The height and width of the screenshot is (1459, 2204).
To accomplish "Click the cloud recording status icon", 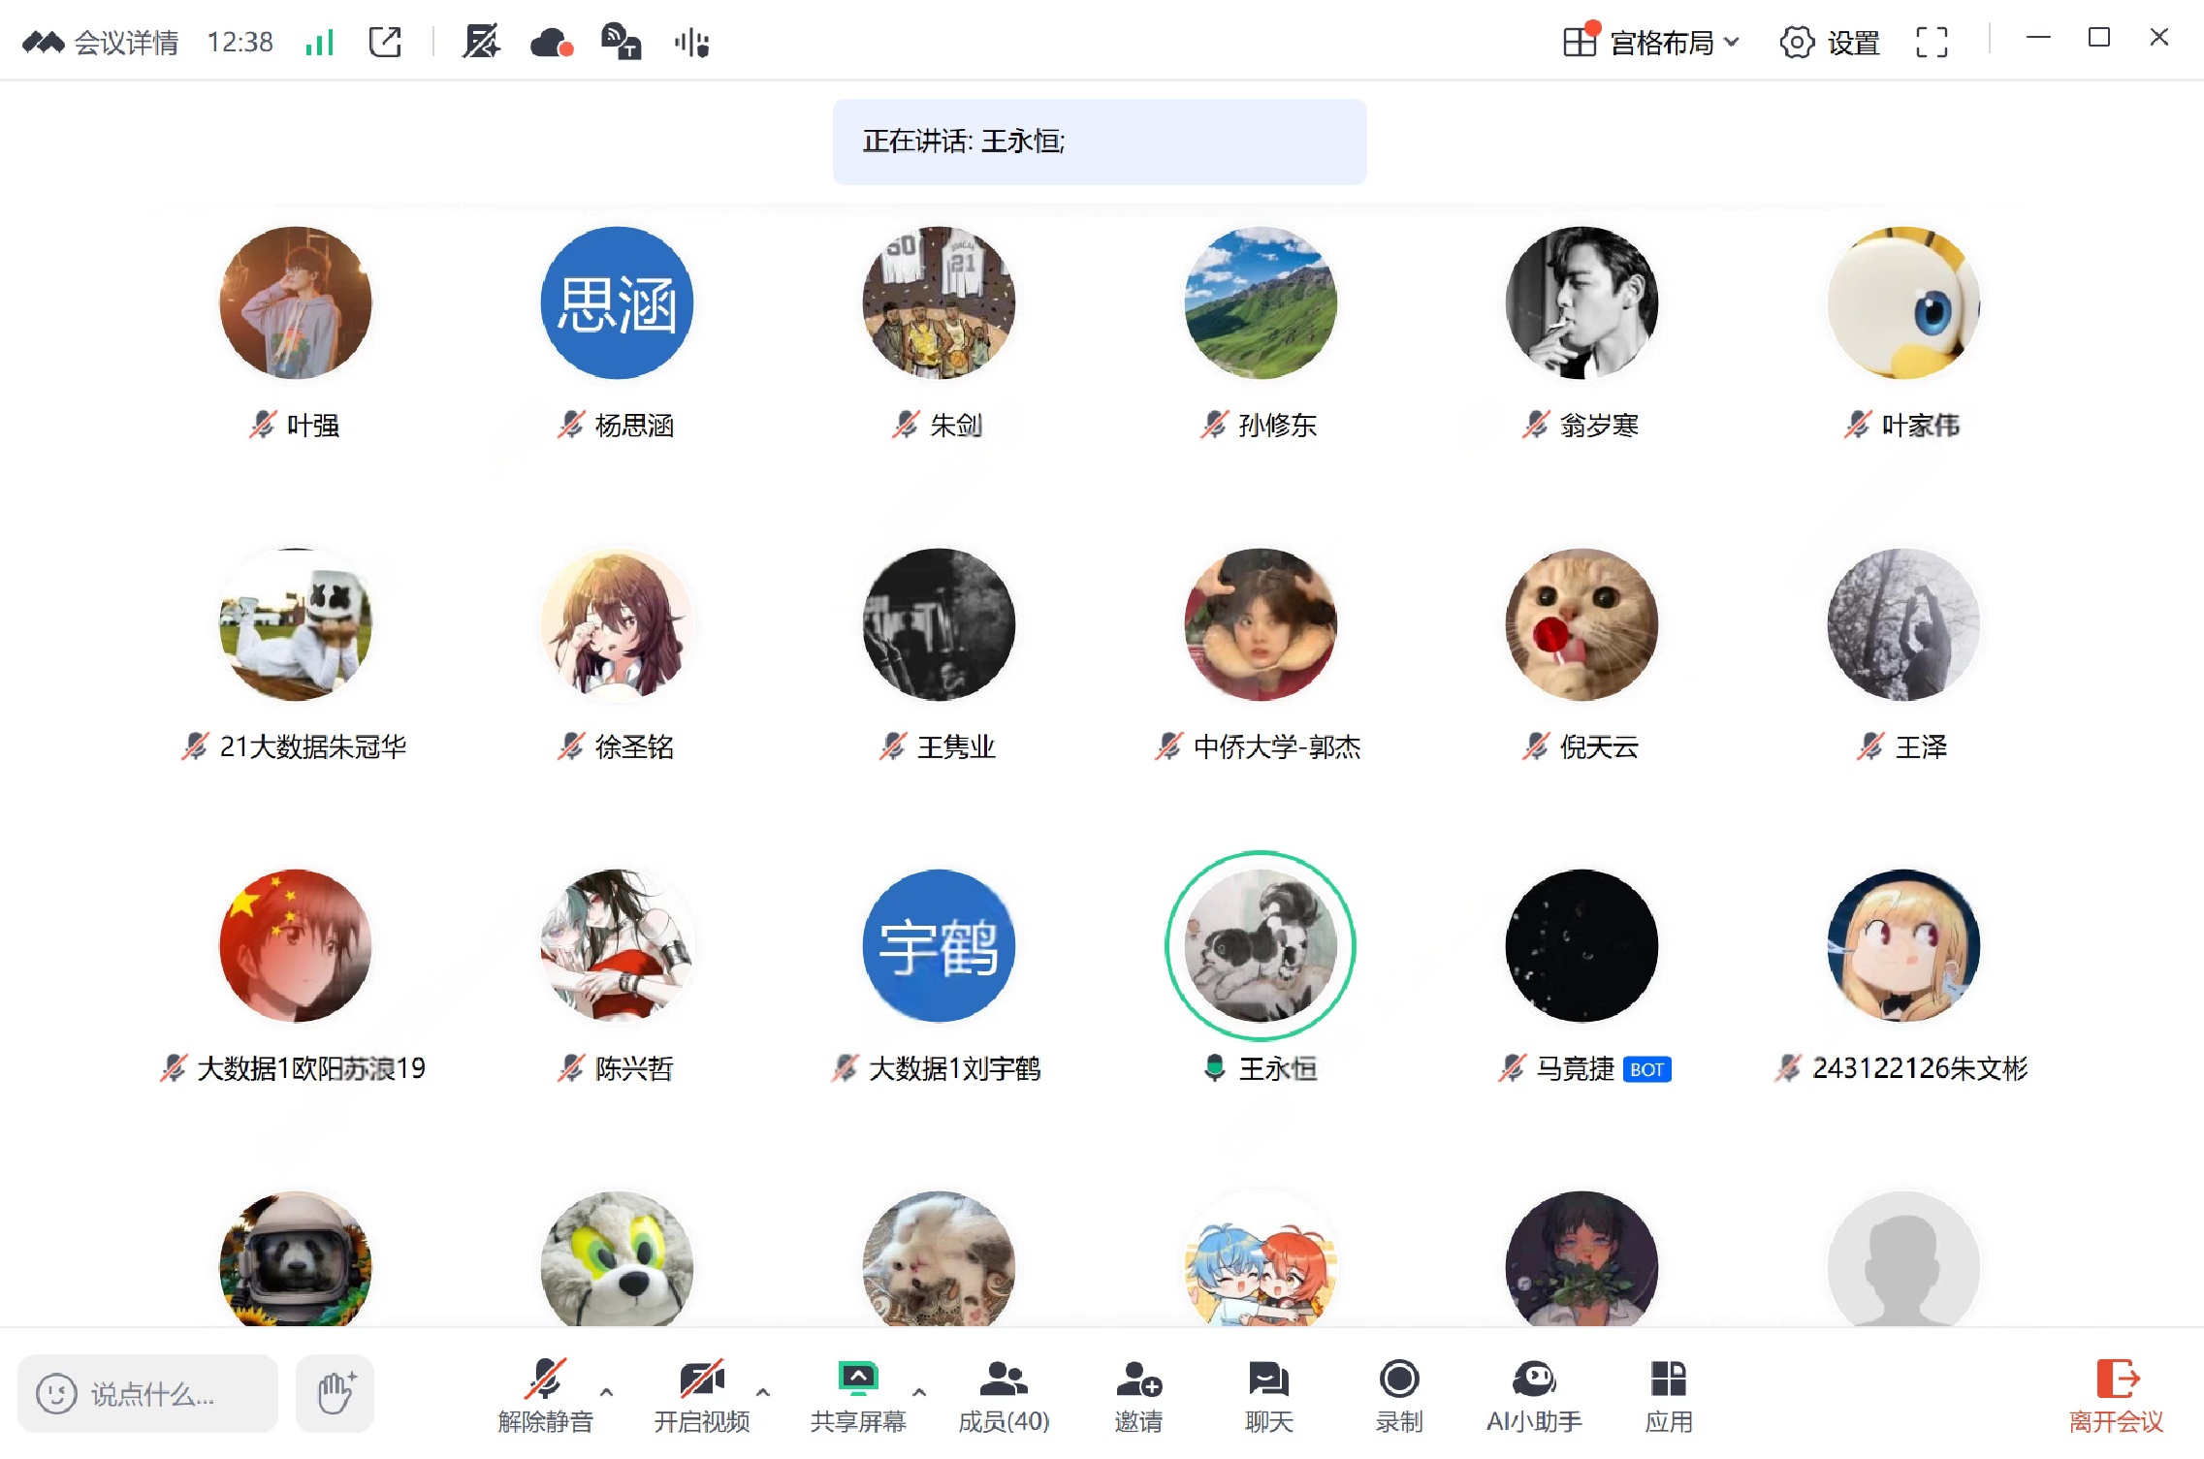I will tap(552, 43).
